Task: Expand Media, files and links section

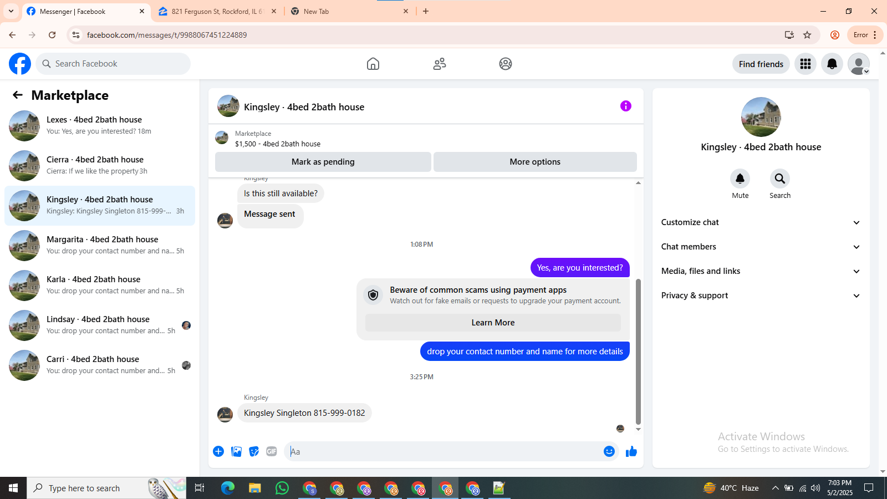Action: click(761, 271)
